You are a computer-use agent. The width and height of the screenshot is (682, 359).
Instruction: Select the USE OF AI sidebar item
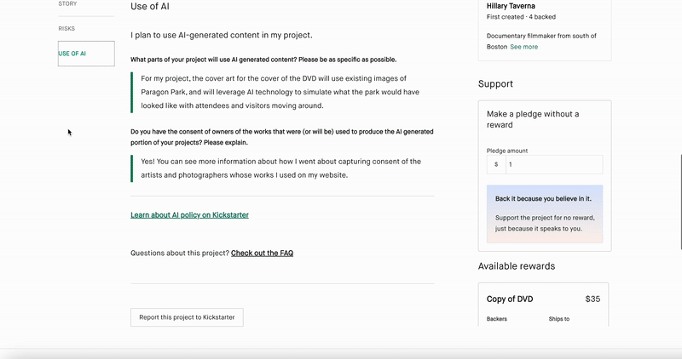coord(72,54)
